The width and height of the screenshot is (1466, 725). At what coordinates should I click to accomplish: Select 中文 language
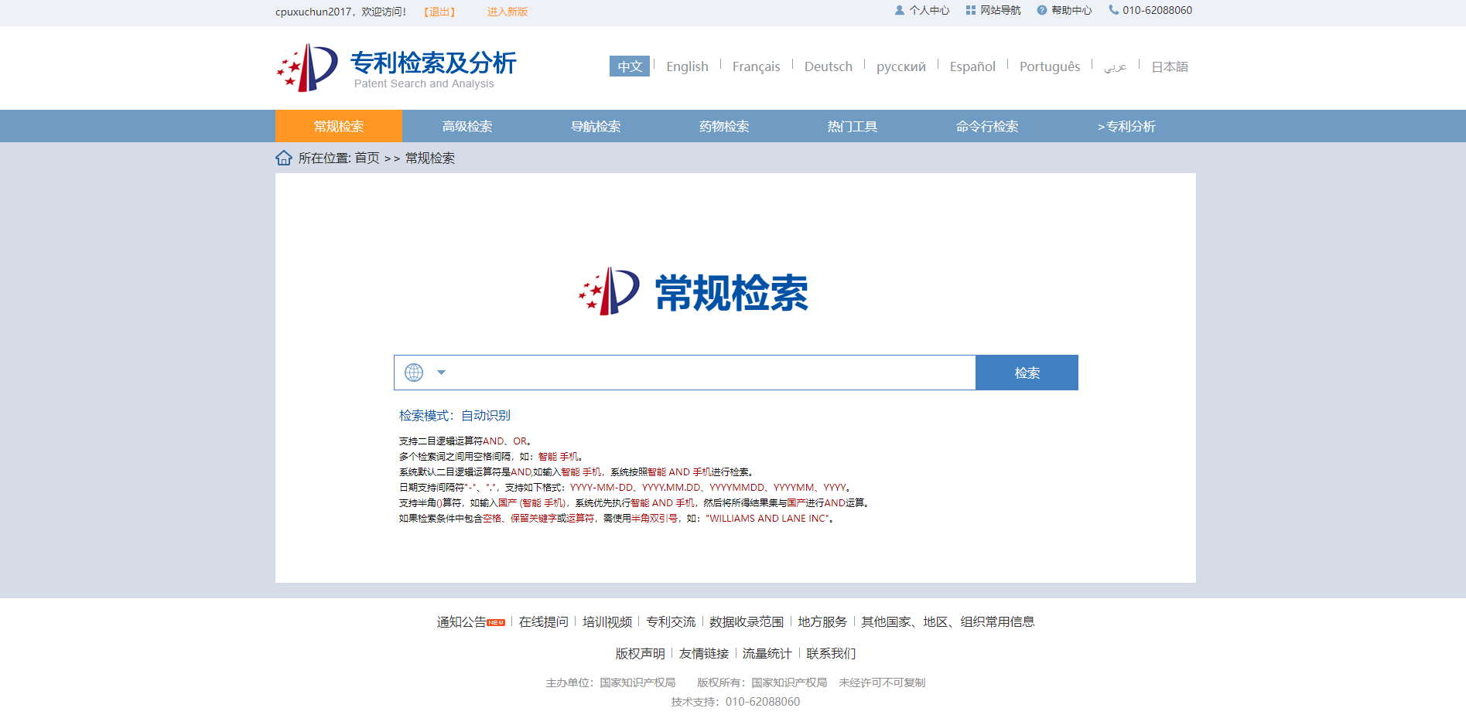click(630, 66)
